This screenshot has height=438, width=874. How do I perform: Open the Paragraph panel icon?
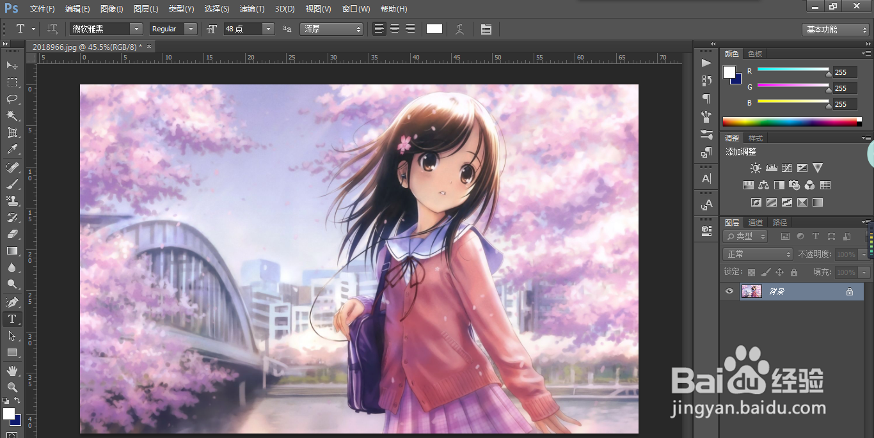tap(706, 98)
